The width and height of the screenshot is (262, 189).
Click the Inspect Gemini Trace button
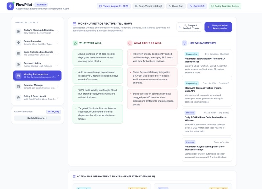pyautogui.click(x=190, y=27)
